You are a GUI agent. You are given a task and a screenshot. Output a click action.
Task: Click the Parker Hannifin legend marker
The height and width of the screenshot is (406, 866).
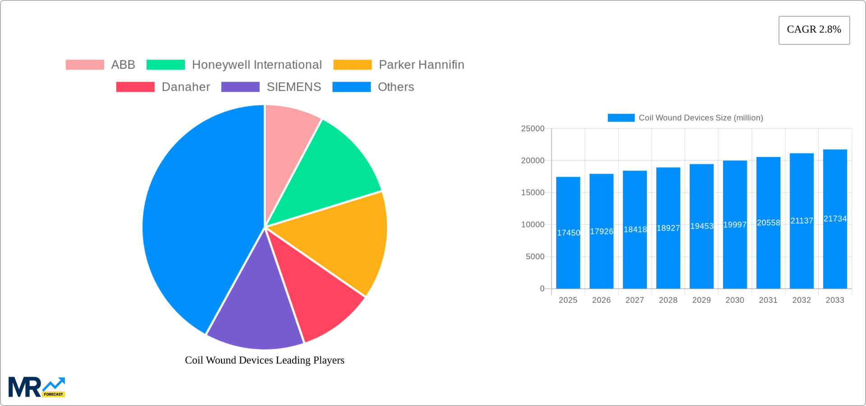coord(352,64)
